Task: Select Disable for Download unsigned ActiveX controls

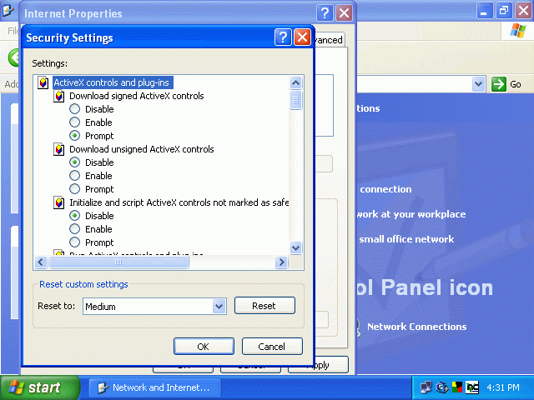Action: (74, 162)
